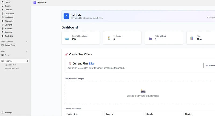Click the clipboard icon beside Current Plan
215x121 pixels.
pos(70,63)
